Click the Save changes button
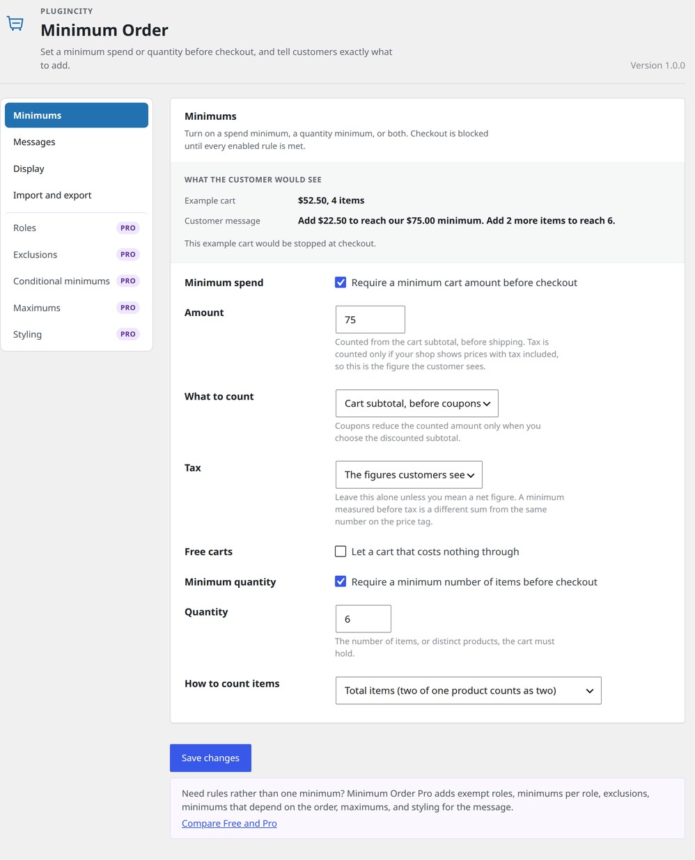695x860 pixels. click(210, 758)
